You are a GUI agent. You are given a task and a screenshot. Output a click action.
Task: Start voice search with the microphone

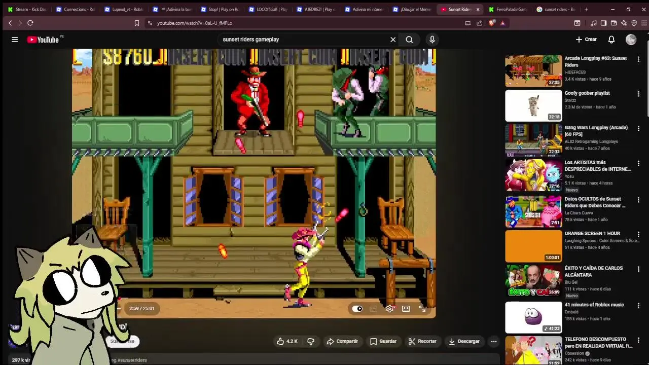[432, 40]
